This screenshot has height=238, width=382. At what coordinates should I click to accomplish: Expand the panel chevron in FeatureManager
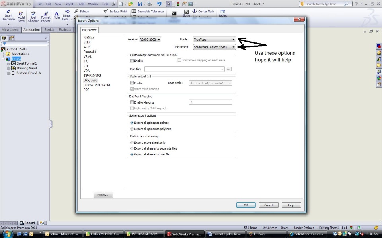(x=46, y=38)
